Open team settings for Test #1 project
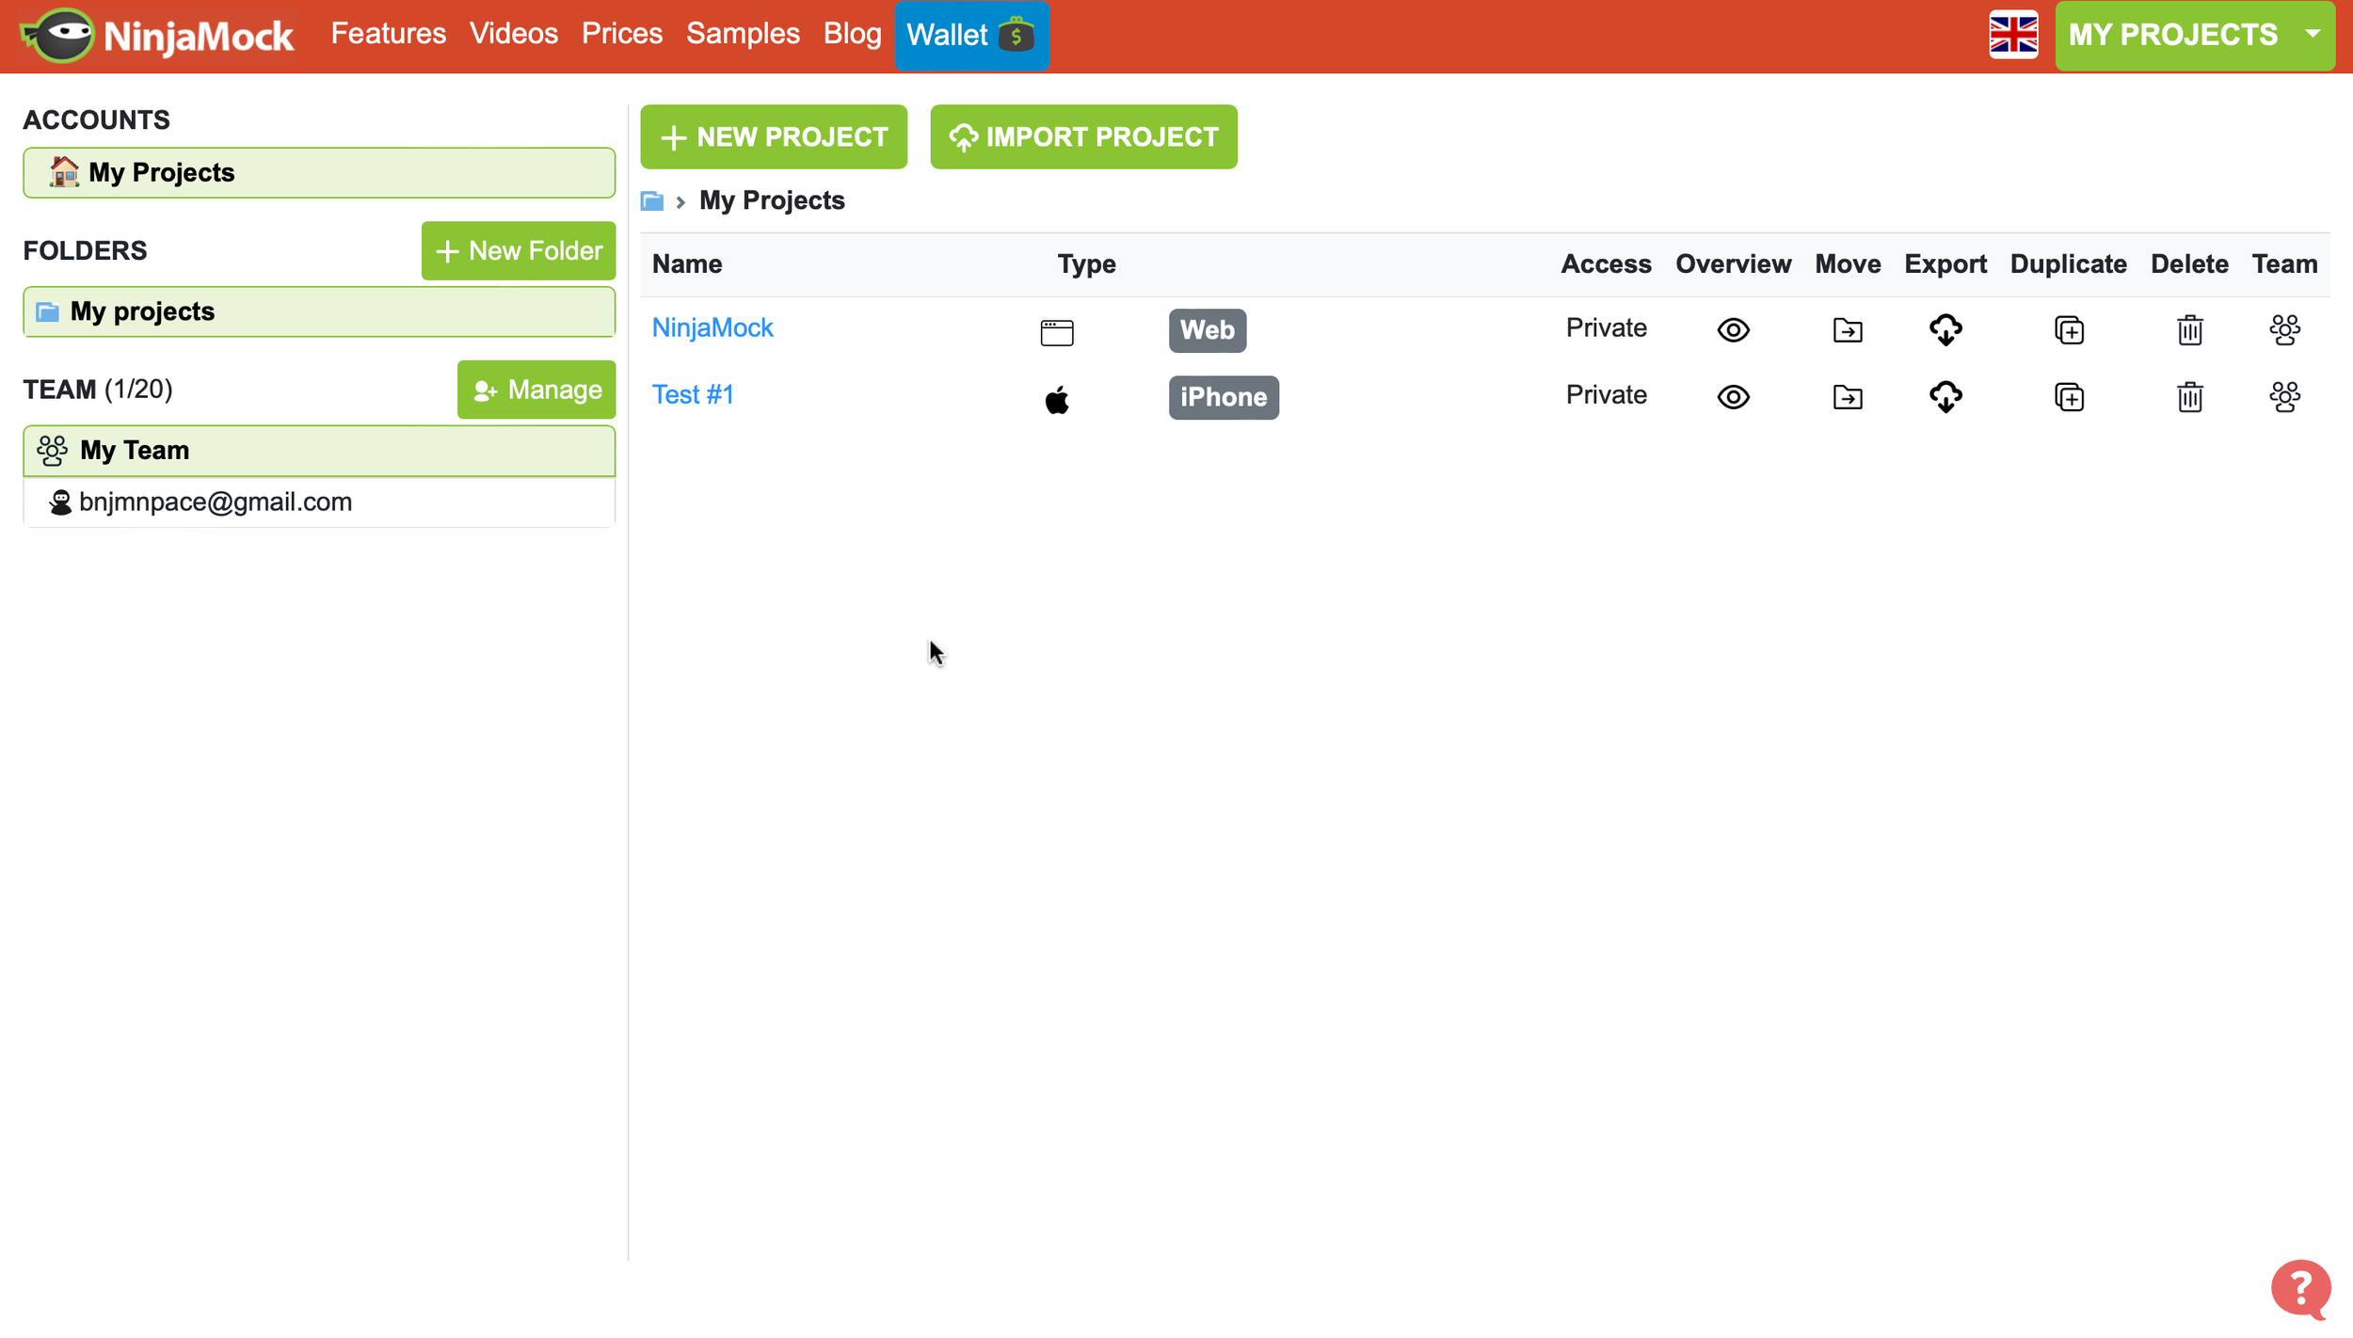This screenshot has width=2353, height=1338. pos(2284,397)
